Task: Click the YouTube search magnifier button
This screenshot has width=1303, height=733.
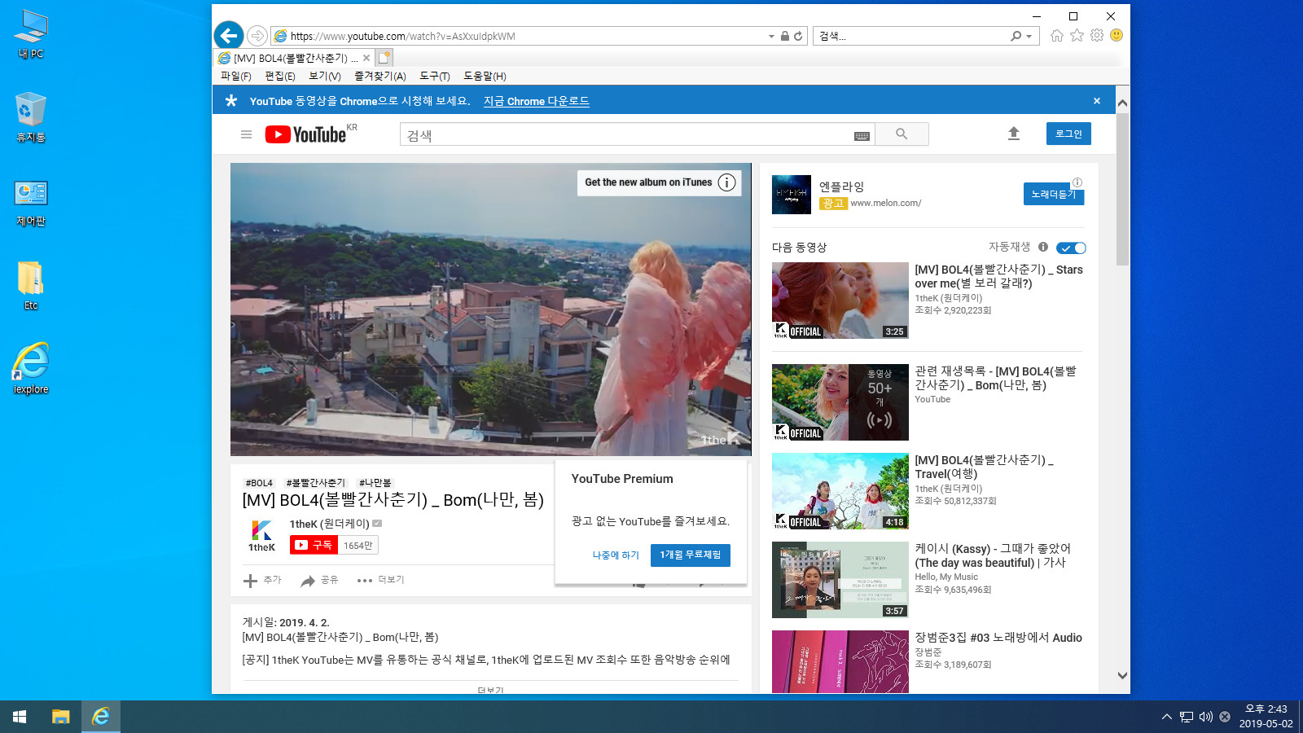Action: coord(902,134)
